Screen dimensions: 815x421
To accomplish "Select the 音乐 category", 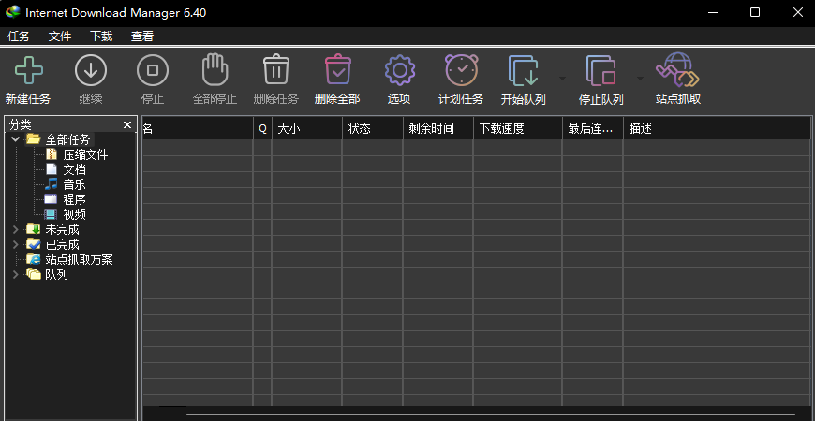I will [66, 184].
